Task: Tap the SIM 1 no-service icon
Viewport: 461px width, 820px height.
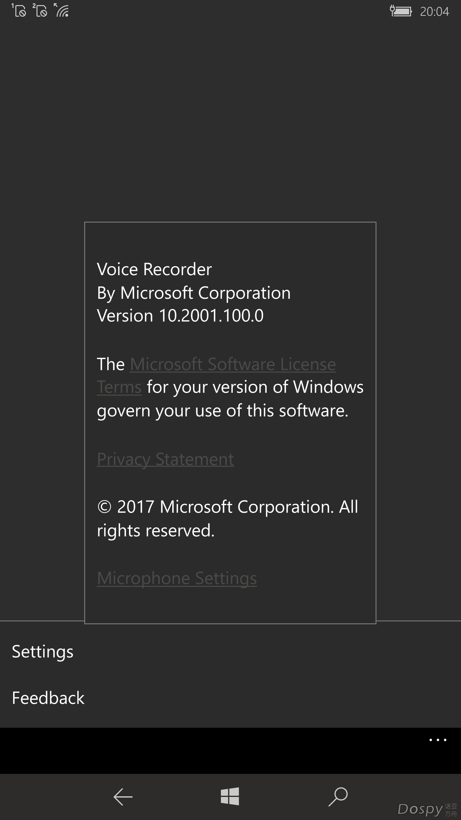Action: click(x=19, y=10)
